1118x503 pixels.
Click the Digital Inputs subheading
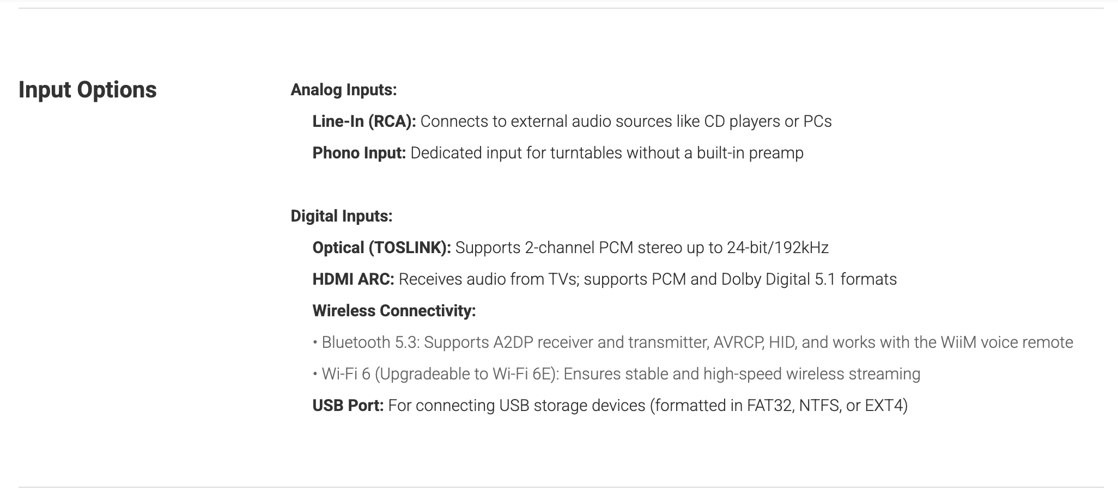(341, 216)
